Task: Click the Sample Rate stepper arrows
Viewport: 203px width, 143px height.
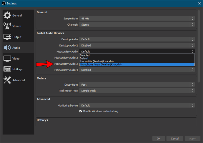Action: 192,19
